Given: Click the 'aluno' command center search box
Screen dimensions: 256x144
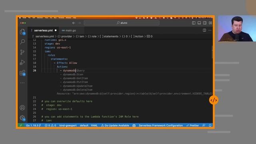Looking at the screenshot, I should point(122,23).
